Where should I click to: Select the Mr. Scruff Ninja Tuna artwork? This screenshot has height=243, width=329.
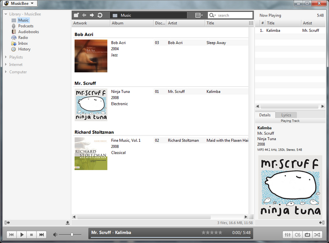[x=91, y=105]
